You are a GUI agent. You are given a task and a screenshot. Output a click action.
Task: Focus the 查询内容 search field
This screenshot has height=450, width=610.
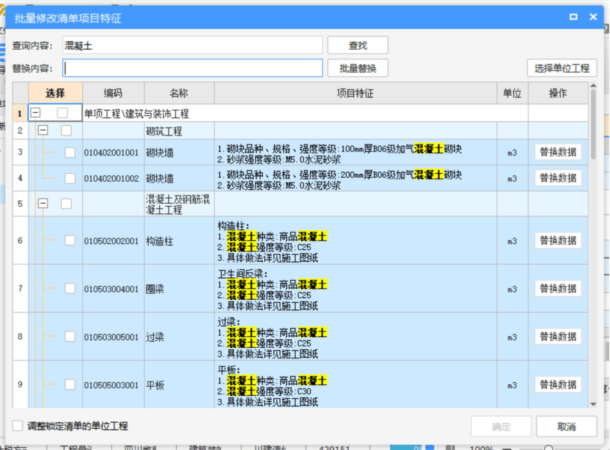192,45
